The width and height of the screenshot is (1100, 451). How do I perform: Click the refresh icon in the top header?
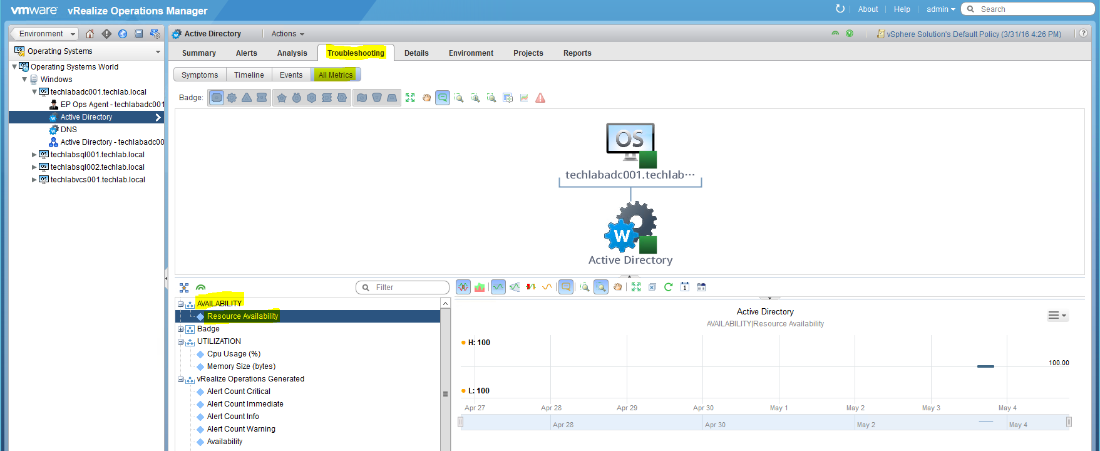point(840,9)
